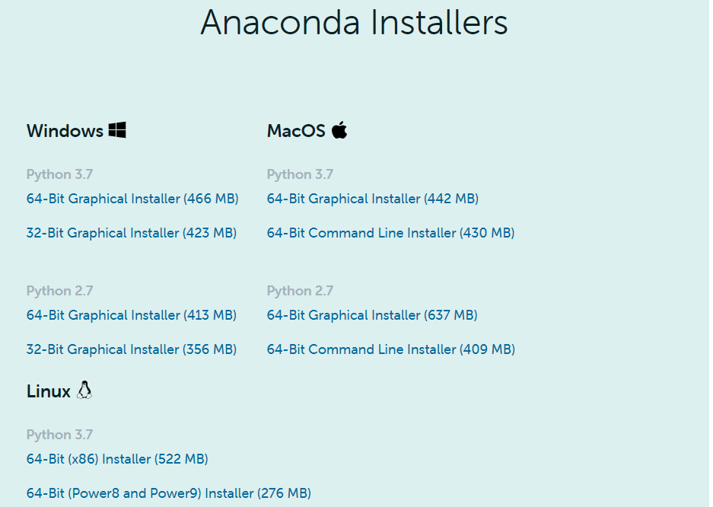Click the Windows logo icon
This screenshot has height=507, width=713.
tap(116, 130)
